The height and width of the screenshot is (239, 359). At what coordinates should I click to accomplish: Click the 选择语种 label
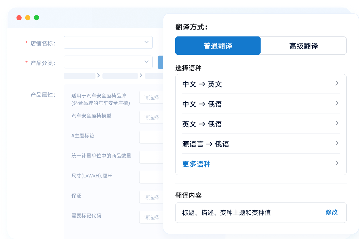coord(188,68)
